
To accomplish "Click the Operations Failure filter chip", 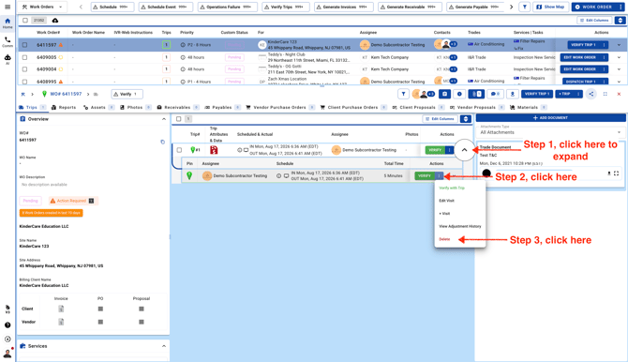I will pos(227,7).
